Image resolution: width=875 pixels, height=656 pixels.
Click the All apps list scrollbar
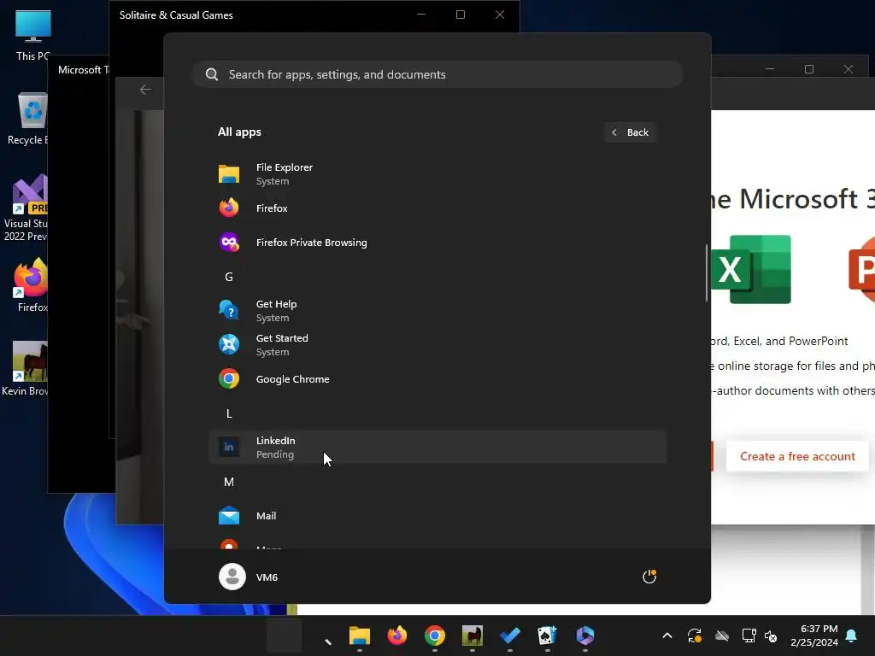pyautogui.click(x=707, y=273)
